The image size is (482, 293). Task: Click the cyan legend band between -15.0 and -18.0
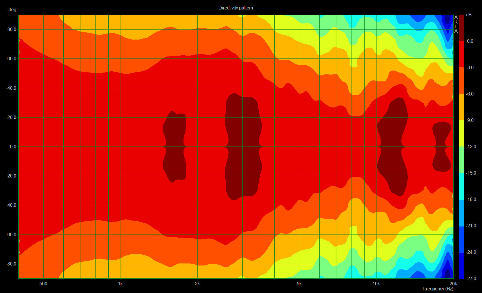click(x=461, y=186)
